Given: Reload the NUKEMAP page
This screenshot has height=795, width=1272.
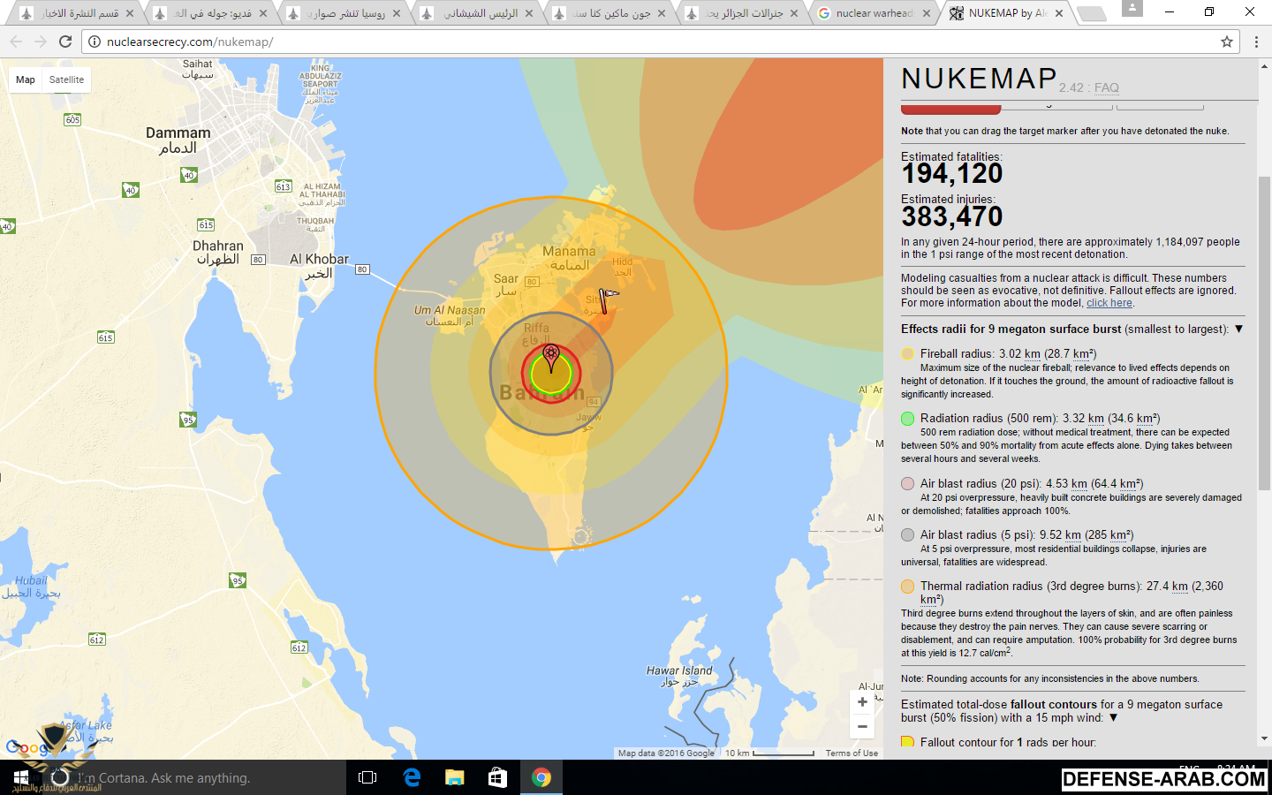Looking at the screenshot, I should click(x=65, y=42).
